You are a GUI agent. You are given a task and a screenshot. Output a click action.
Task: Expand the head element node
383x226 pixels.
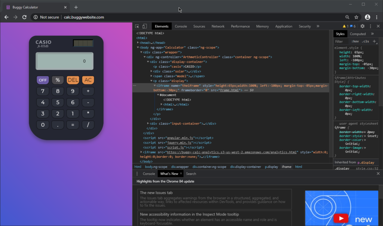click(x=138, y=43)
